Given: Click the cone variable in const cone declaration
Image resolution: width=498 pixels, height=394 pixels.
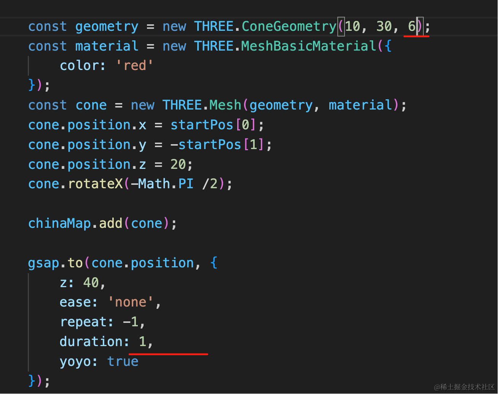Looking at the screenshot, I should point(91,105).
